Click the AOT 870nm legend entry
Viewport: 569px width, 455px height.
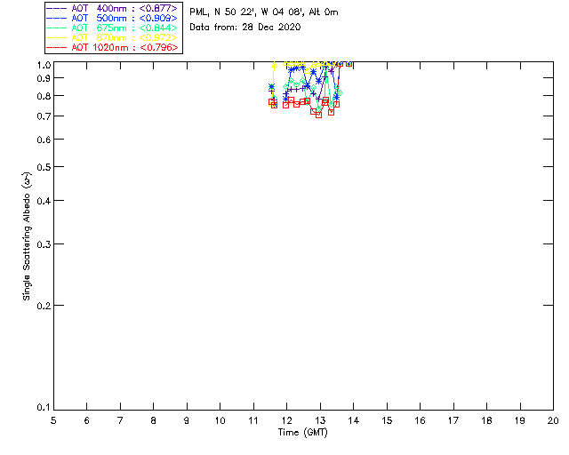point(112,37)
